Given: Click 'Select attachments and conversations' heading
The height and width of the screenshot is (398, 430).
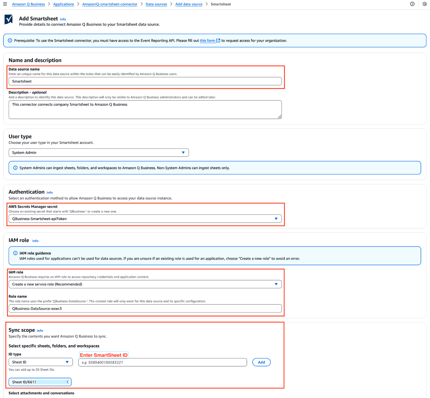Looking at the screenshot, I should (41, 393).
